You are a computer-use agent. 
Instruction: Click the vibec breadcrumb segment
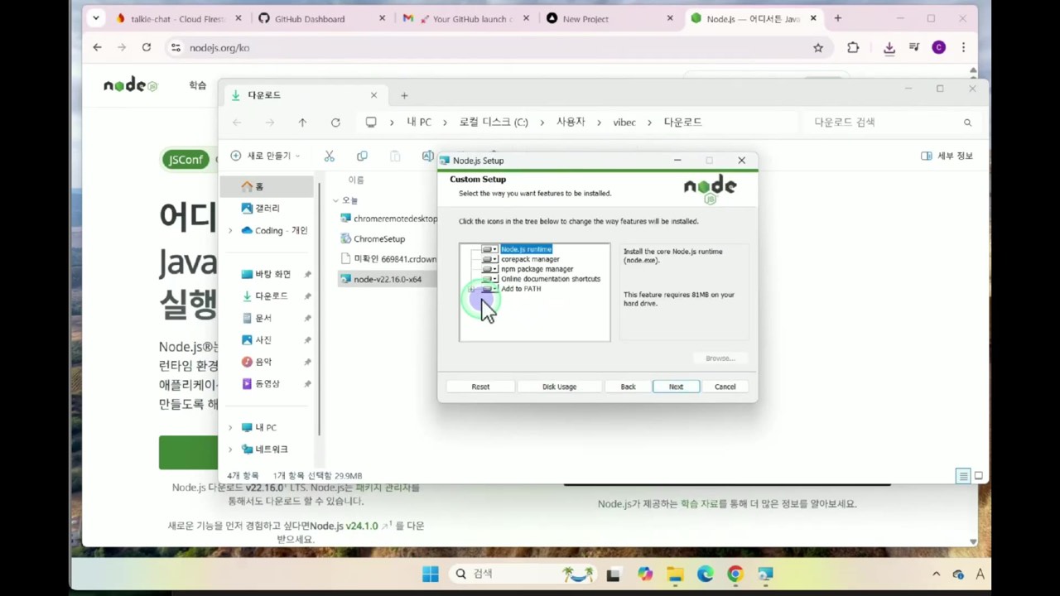[x=624, y=122]
